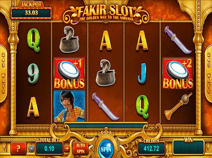Screen dimensions: 212x158
Task: Click the jackpot amount display
Action: pyautogui.click(x=31, y=13)
